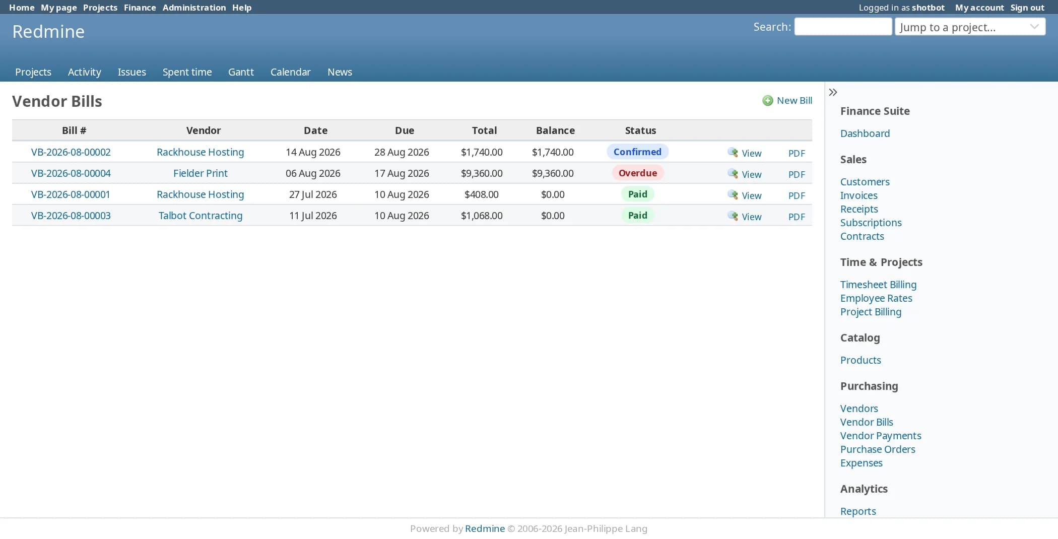The width and height of the screenshot is (1058, 539).
Task: Open the Finance top menu
Action: (x=140, y=8)
